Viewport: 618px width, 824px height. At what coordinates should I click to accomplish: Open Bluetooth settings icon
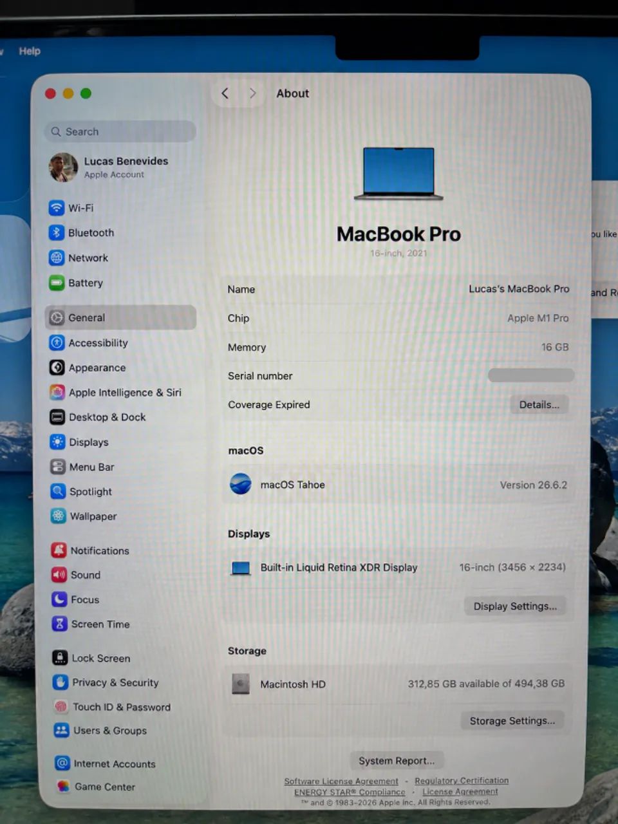(57, 232)
